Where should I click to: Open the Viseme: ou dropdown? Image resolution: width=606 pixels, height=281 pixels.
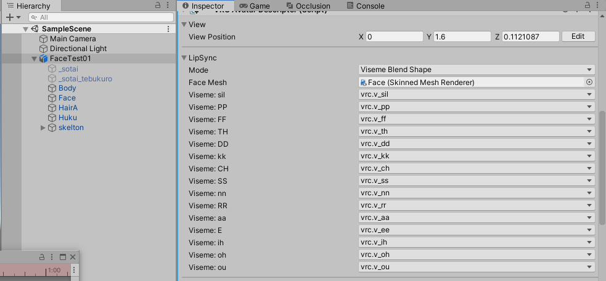[x=477, y=267]
